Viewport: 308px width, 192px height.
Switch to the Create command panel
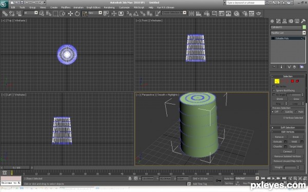pyautogui.click(x=272, y=21)
